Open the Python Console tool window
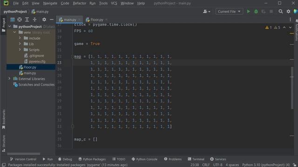 144,159
